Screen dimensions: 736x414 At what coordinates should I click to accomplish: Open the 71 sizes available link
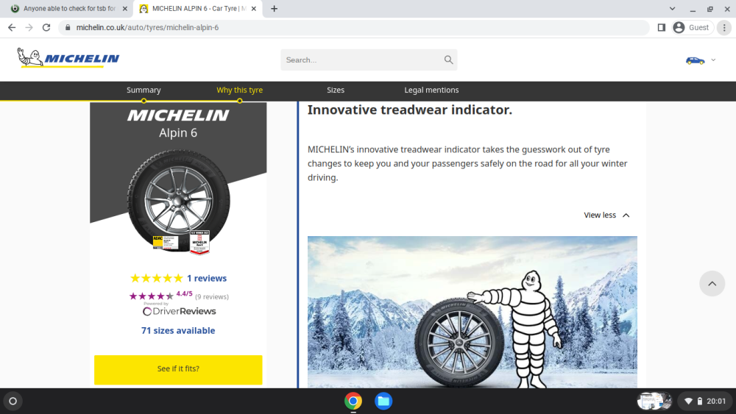[x=178, y=331]
